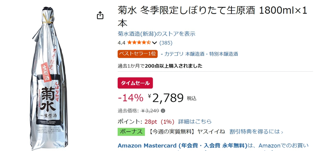314x151 pixels.
Task: Click the orange star rating icons
Action: [x=139, y=43]
